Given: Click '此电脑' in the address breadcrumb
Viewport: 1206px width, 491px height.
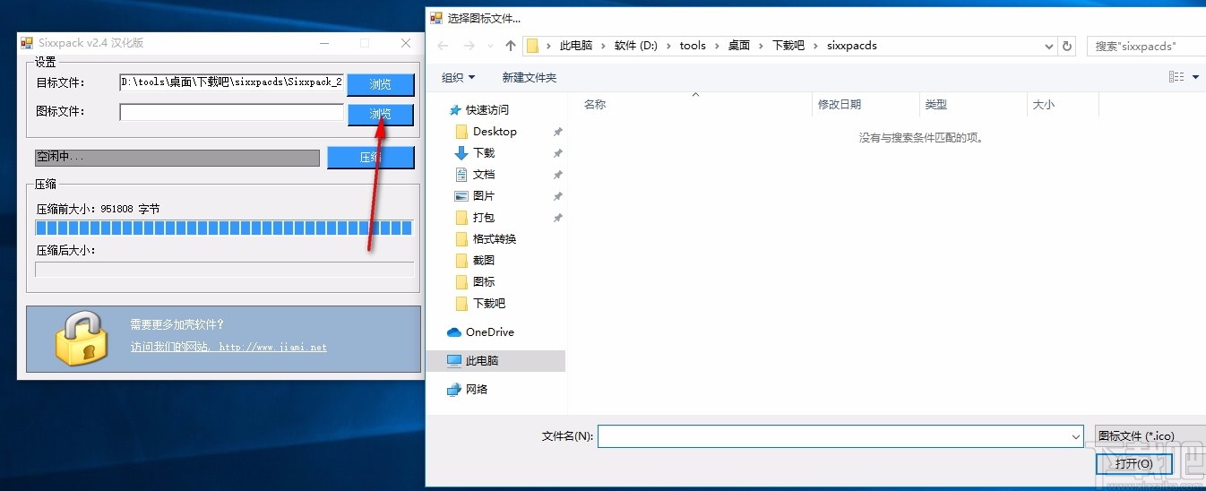Looking at the screenshot, I should [x=576, y=46].
